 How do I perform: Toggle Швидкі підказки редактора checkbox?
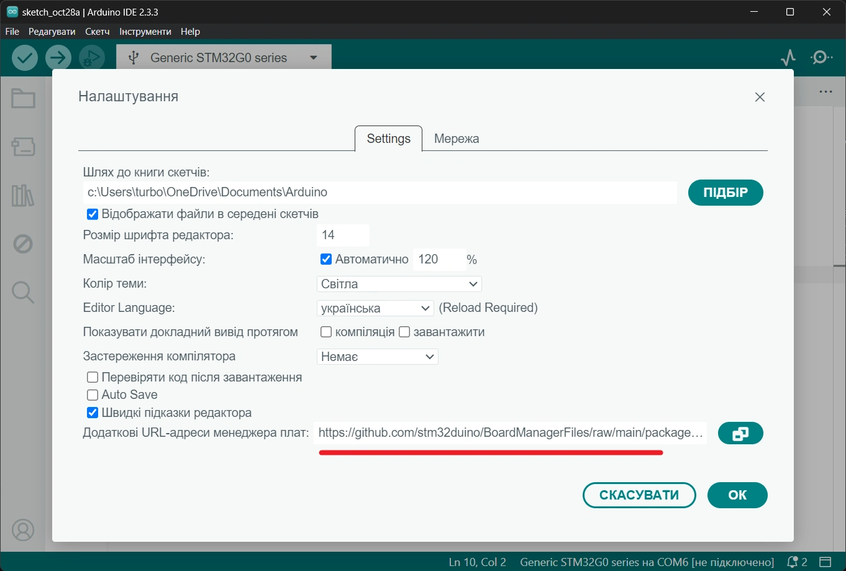[93, 413]
